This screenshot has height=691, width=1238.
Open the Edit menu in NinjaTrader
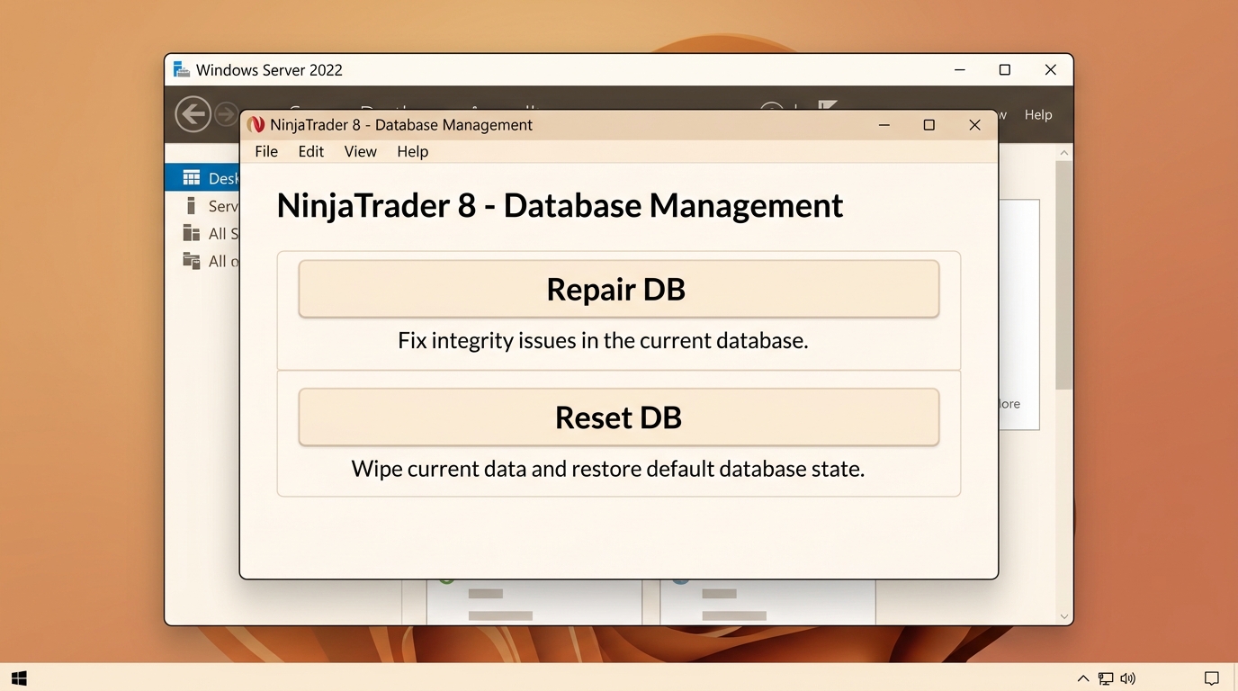(311, 151)
